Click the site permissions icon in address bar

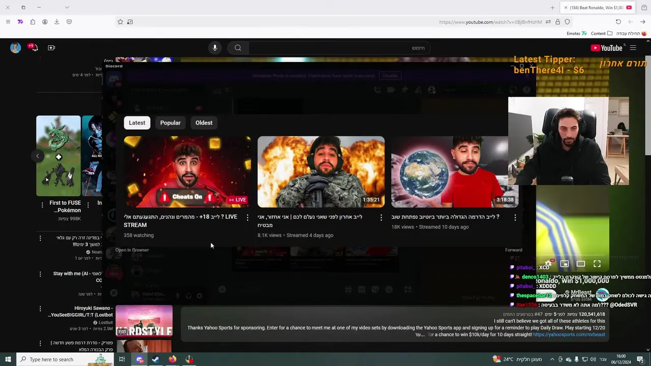point(548,22)
